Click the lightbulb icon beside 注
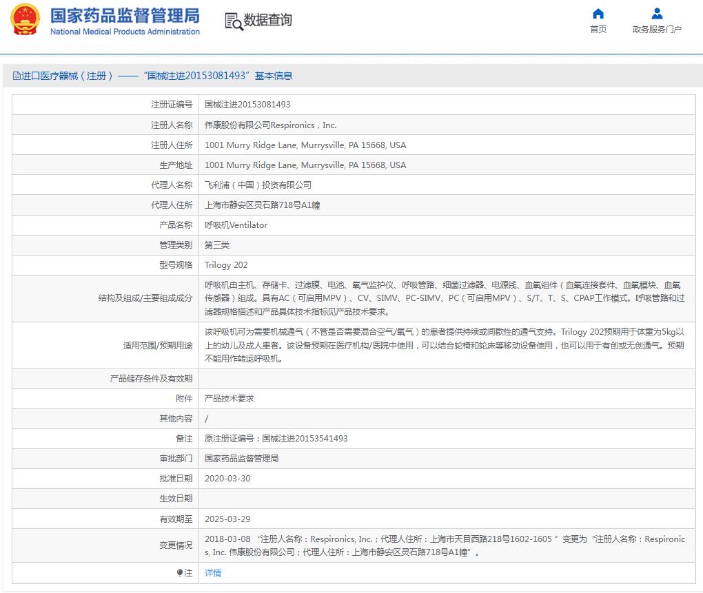703x593 pixels. pos(180,573)
